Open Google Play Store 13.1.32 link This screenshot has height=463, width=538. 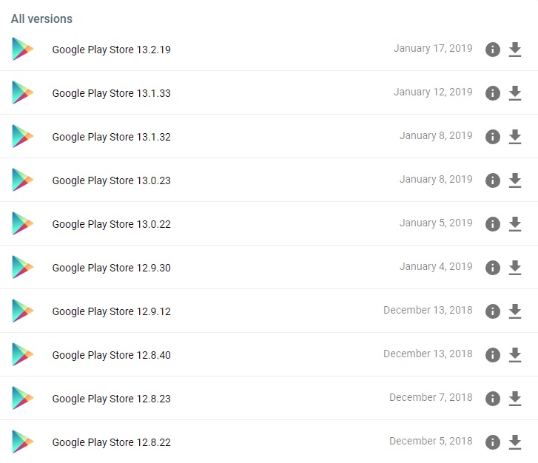[x=111, y=138]
